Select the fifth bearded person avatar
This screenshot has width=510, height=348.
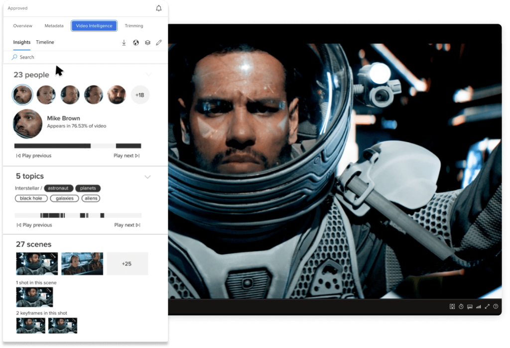coord(117,95)
